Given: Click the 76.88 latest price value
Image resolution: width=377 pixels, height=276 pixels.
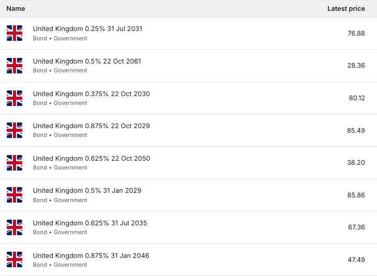Looking at the screenshot, I should tap(356, 34).
